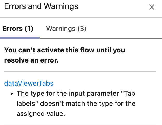
Task: Click the bullet marker before the error description
Action: 12,94
